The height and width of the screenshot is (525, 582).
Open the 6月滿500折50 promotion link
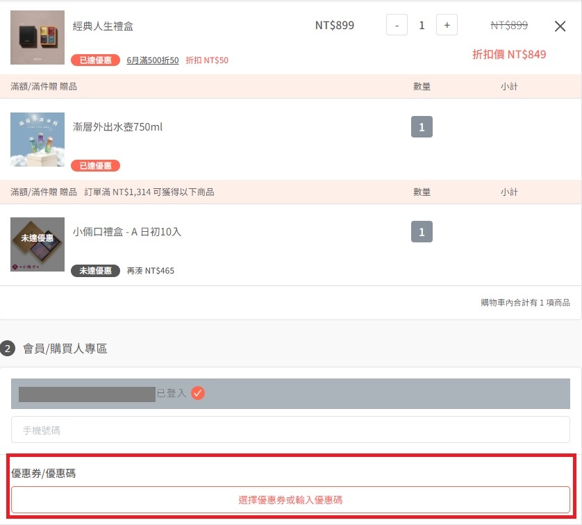point(153,60)
